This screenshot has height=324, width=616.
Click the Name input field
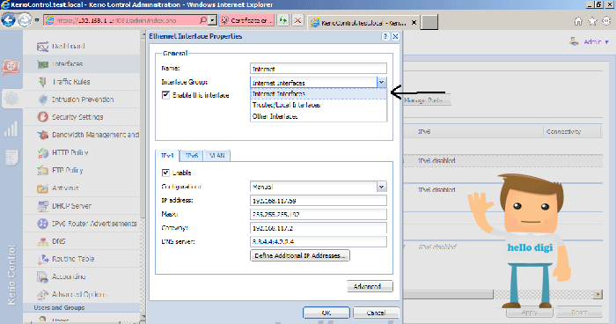click(319, 69)
